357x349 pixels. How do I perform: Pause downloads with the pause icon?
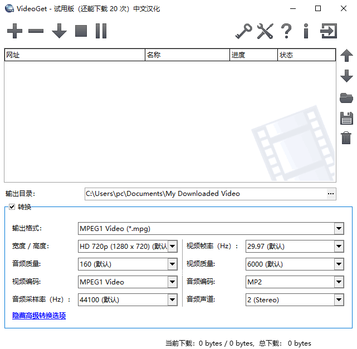click(101, 31)
